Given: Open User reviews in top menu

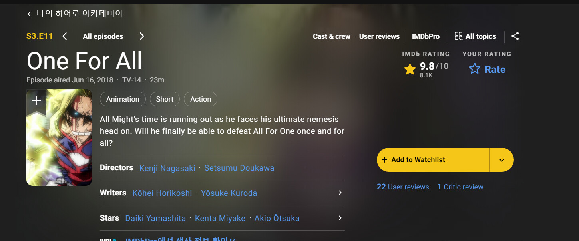Looking at the screenshot, I should [x=379, y=36].
